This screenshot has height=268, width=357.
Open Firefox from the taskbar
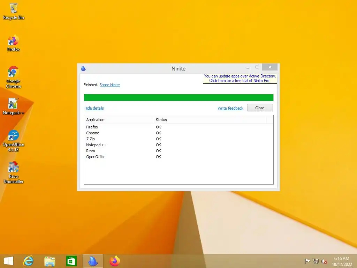[115, 261]
